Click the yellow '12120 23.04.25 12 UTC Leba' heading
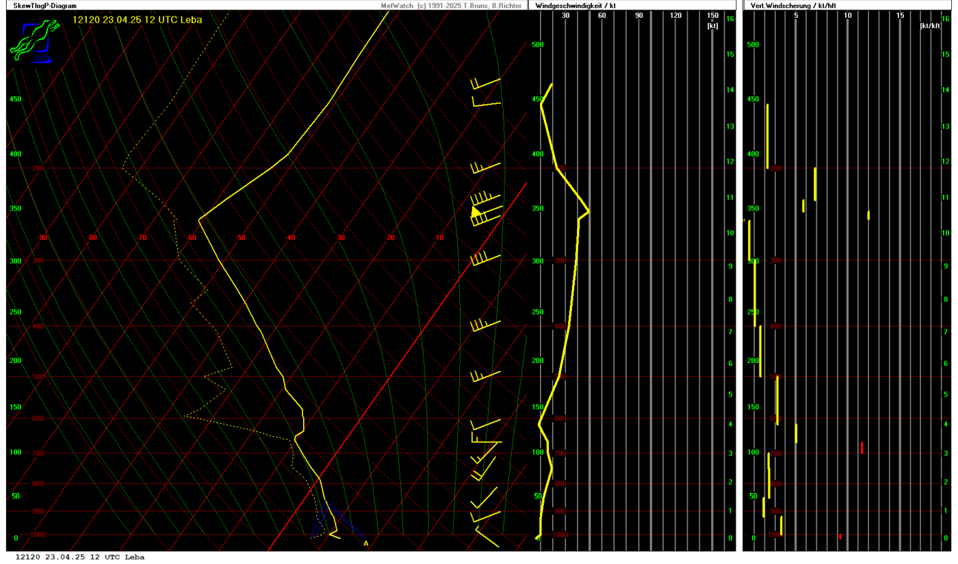The width and height of the screenshot is (958, 564). coord(138,19)
